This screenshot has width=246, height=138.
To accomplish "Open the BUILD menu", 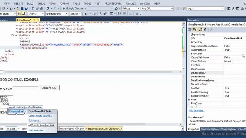I will [30, 3].
